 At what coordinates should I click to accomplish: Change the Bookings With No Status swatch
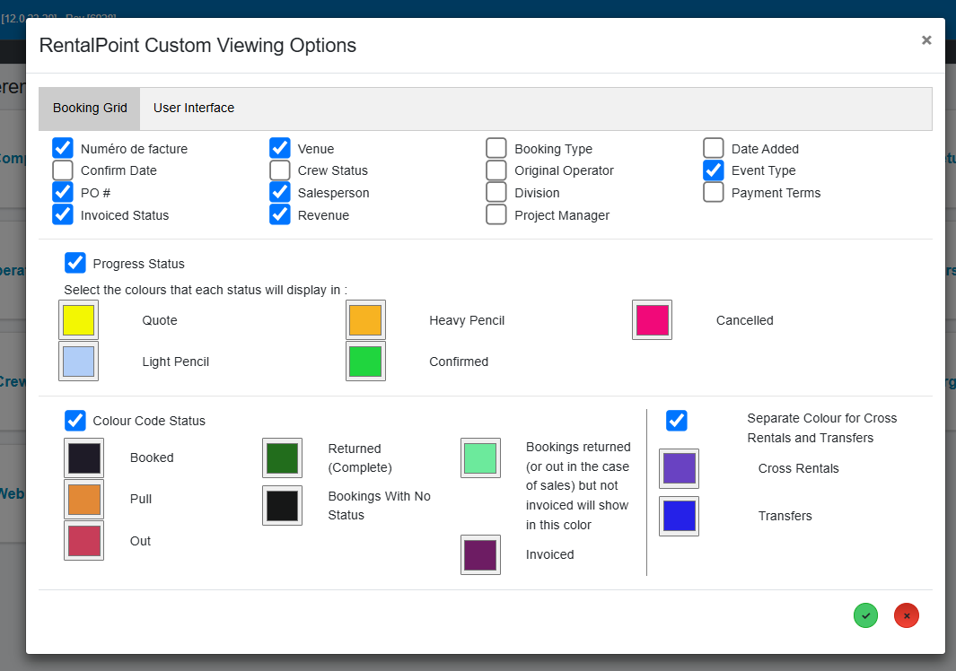click(282, 506)
